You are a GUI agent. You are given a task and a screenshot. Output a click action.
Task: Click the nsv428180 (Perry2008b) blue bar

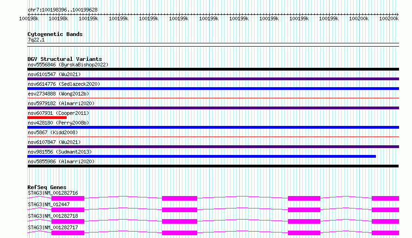click(x=213, y=127)
